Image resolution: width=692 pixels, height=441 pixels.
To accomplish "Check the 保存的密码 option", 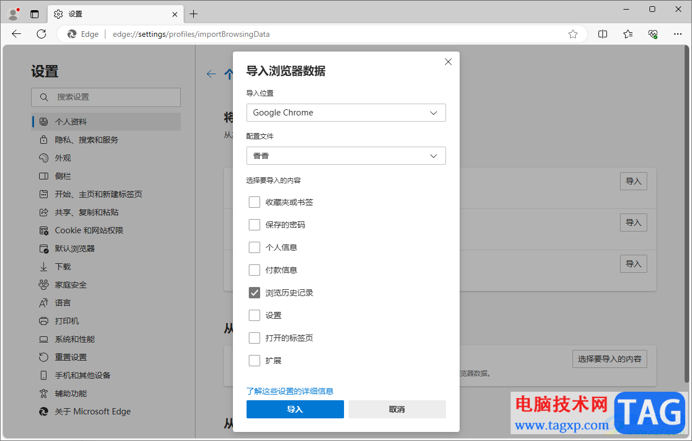I will click(254, 225).
